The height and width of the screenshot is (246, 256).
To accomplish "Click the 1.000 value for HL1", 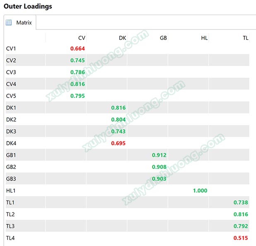I will (x=200, y=190).
